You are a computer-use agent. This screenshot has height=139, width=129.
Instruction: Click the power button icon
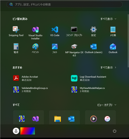pos(114,131)
